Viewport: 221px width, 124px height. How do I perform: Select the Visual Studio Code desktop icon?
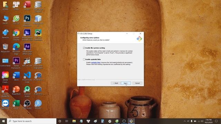click(27, 77)
